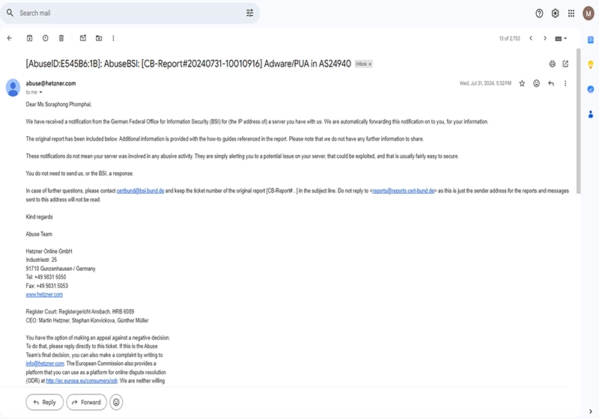
Task: Open toolbar More options menu
Action: pyautogui.click(x=113, y=38)
